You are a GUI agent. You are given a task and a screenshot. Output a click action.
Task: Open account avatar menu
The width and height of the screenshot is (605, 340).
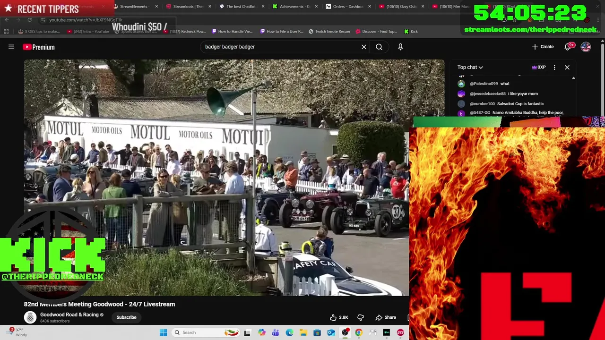pyautogui.click(x=586, y=47)
